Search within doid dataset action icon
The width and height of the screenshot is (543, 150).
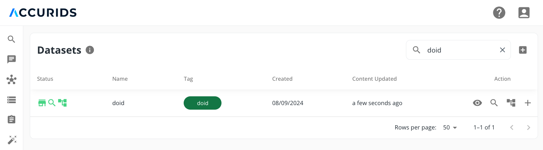(x=494, y=103)
